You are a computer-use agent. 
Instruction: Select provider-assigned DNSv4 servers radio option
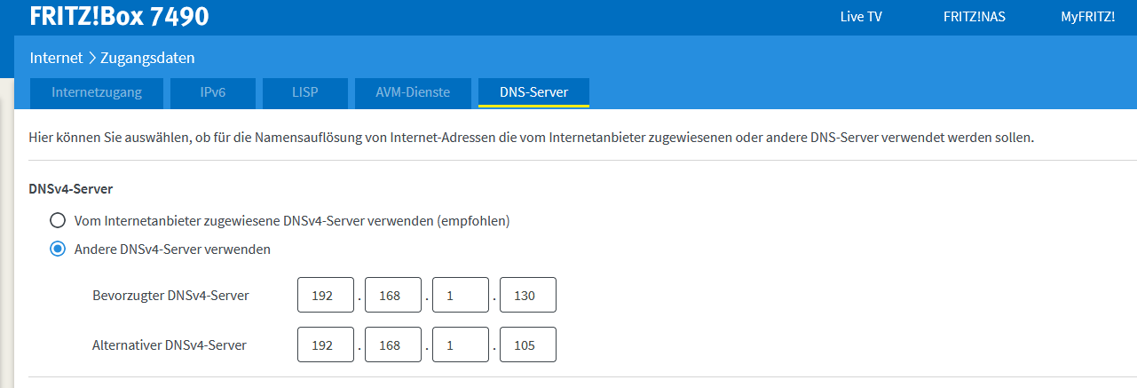pyautogui.click(x=58, y=220)
